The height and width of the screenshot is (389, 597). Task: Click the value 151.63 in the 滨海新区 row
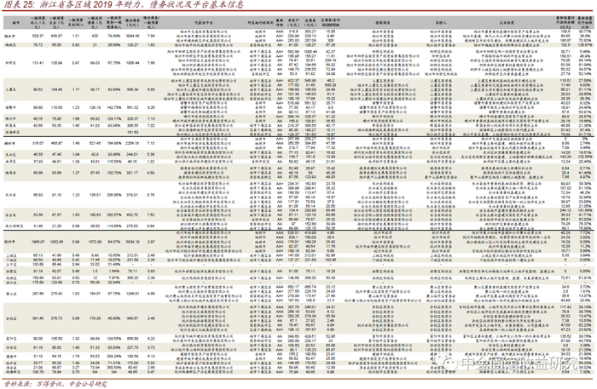[x=132, y=132]
